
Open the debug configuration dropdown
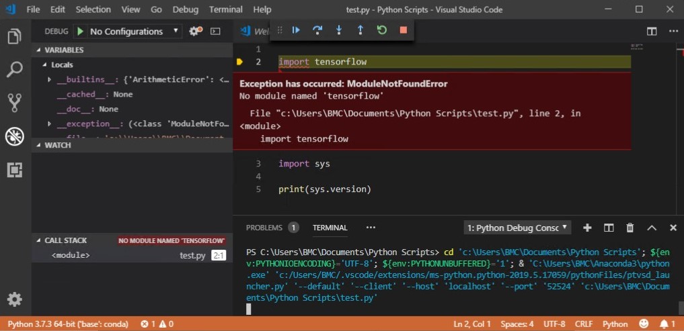(134, 32)
